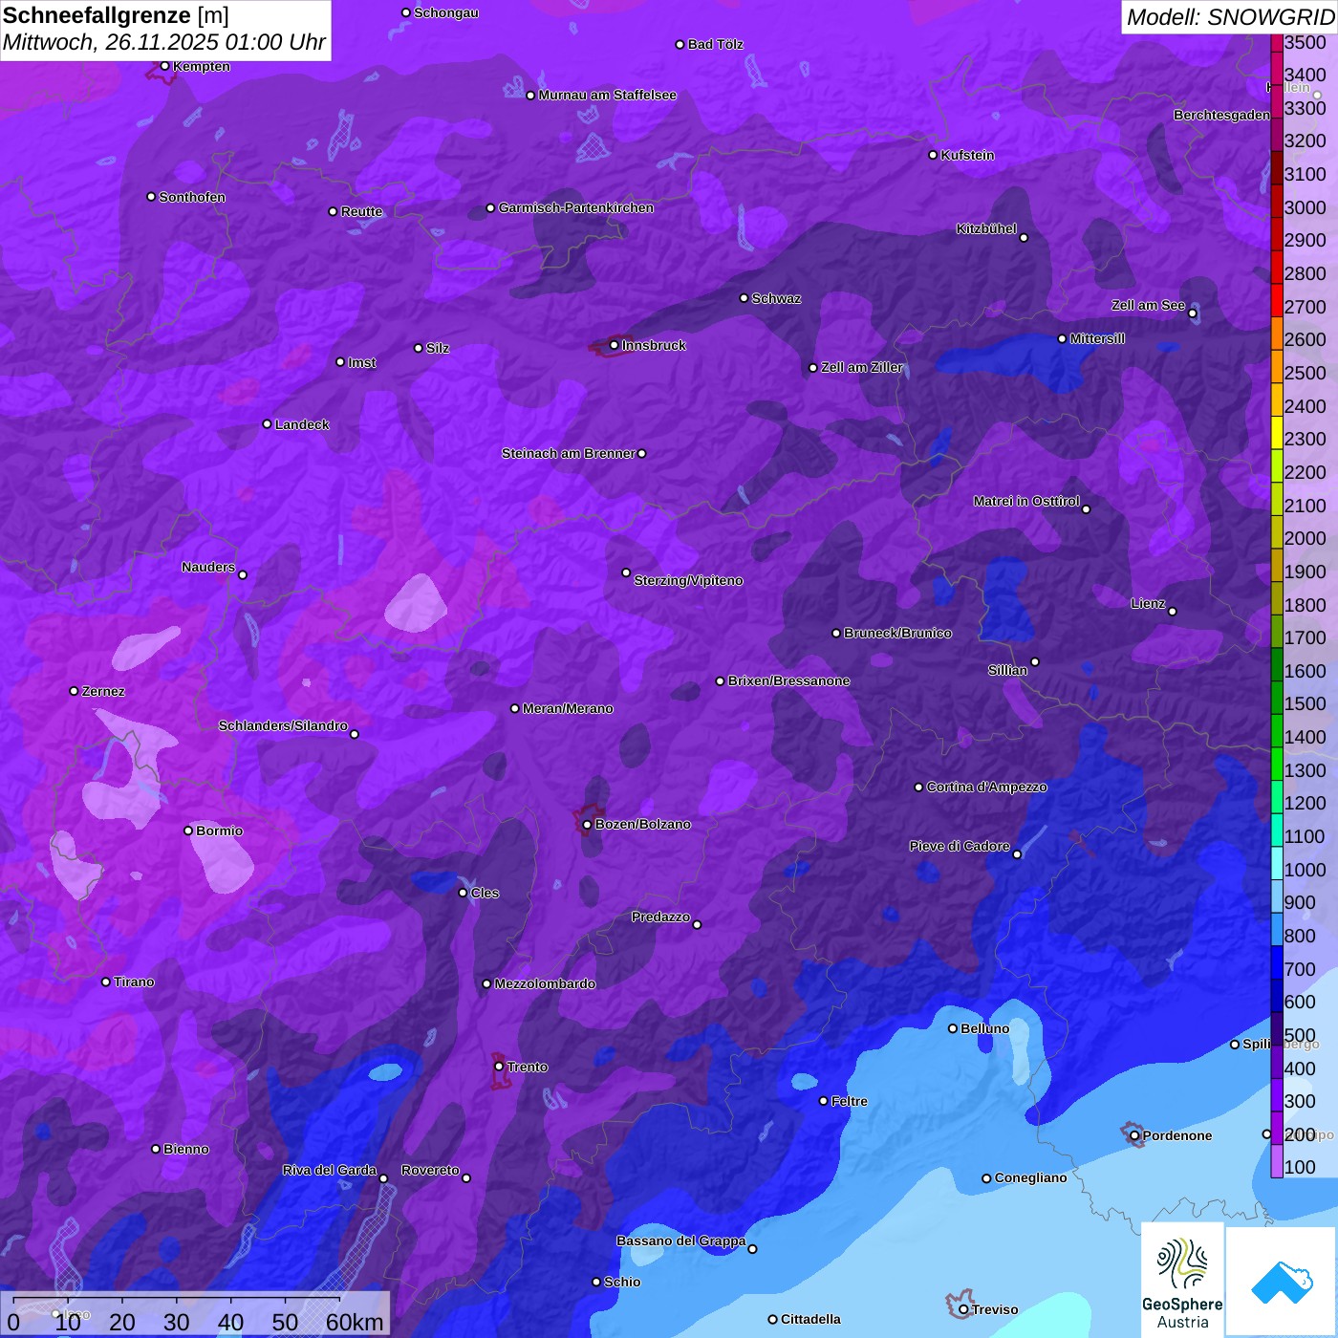The width and height of the screenshot is (1338, 1338).
Task: Click the Kempten location marker
Action: pyautogui.click(x=164, y=66)
